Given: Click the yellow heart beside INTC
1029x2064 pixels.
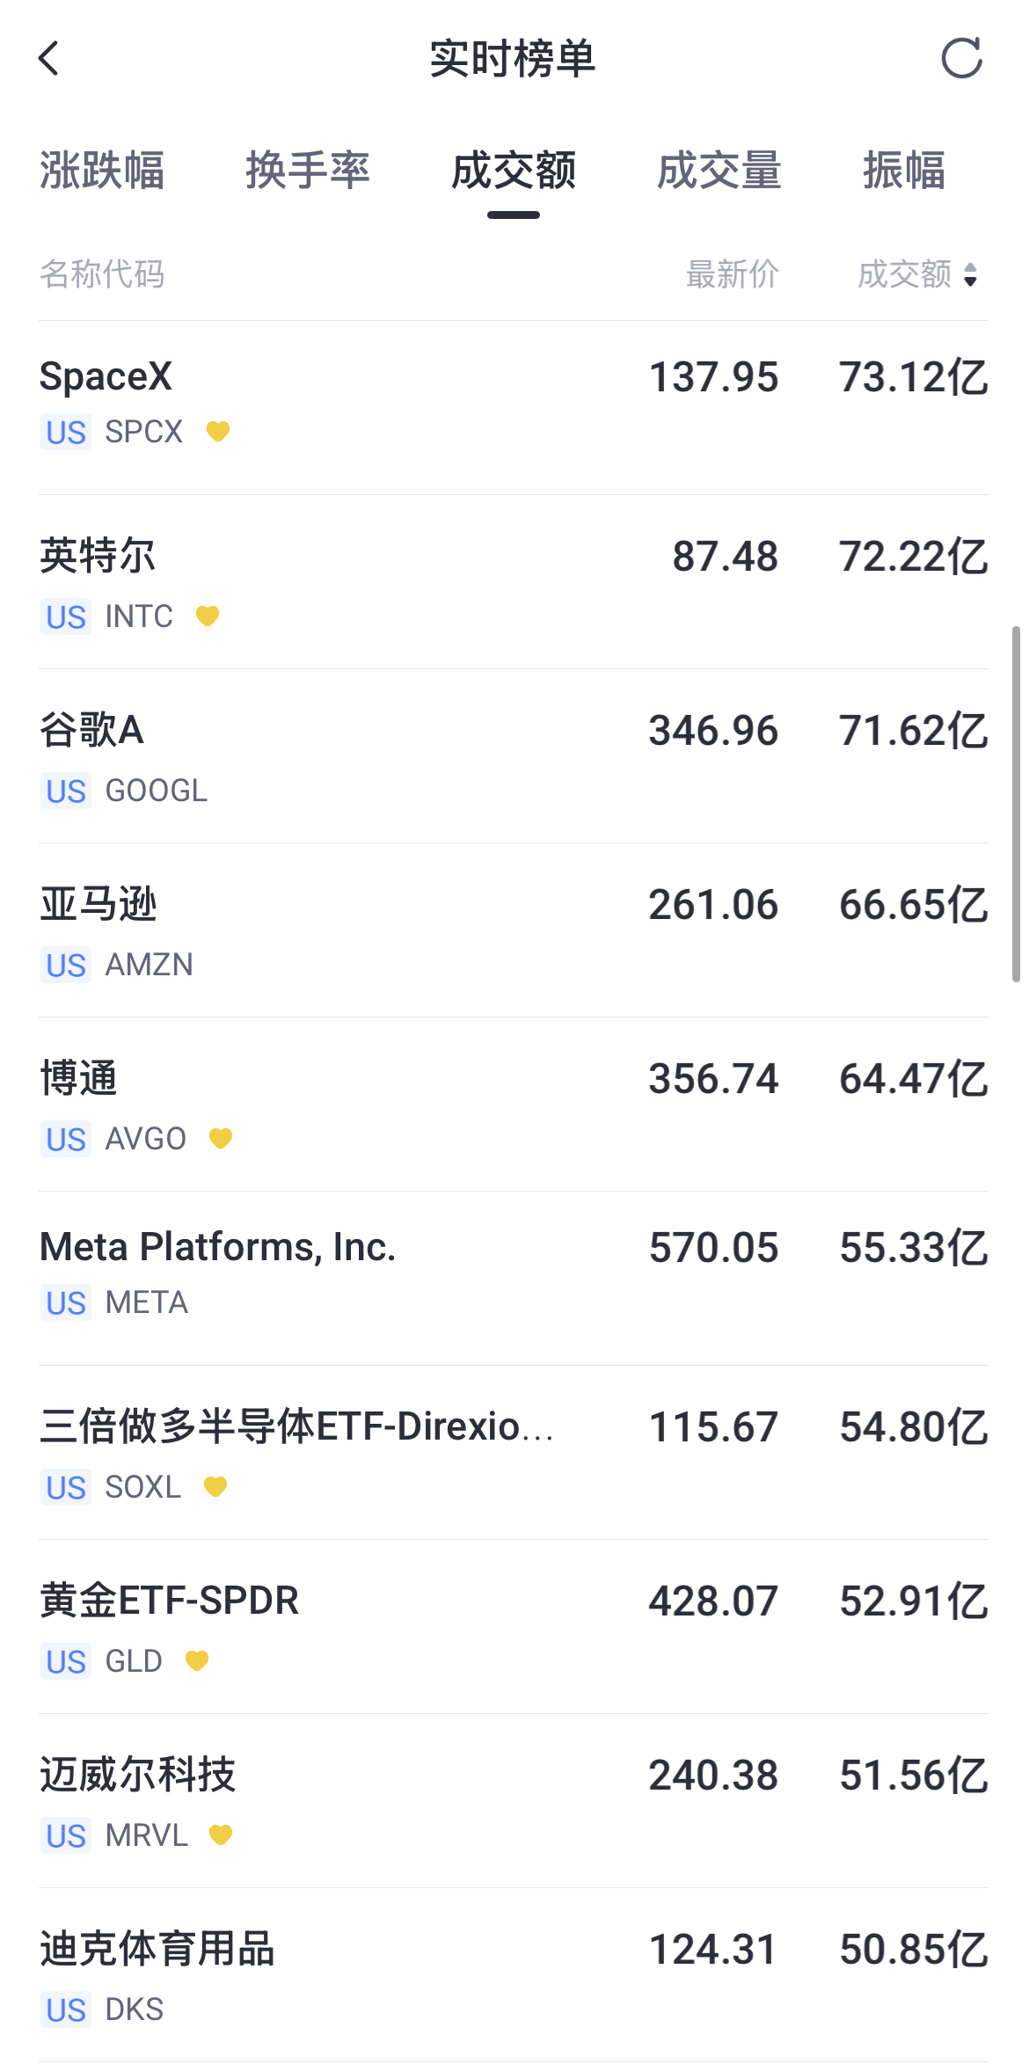Looking at the screenshot, I should pos(208,616).
